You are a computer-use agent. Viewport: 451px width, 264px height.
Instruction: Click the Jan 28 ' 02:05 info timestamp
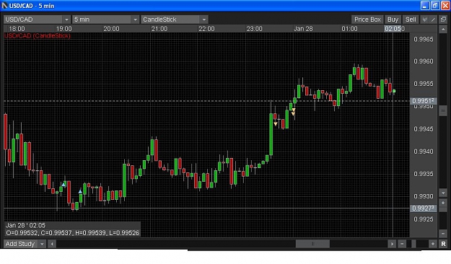coord(25,225)
